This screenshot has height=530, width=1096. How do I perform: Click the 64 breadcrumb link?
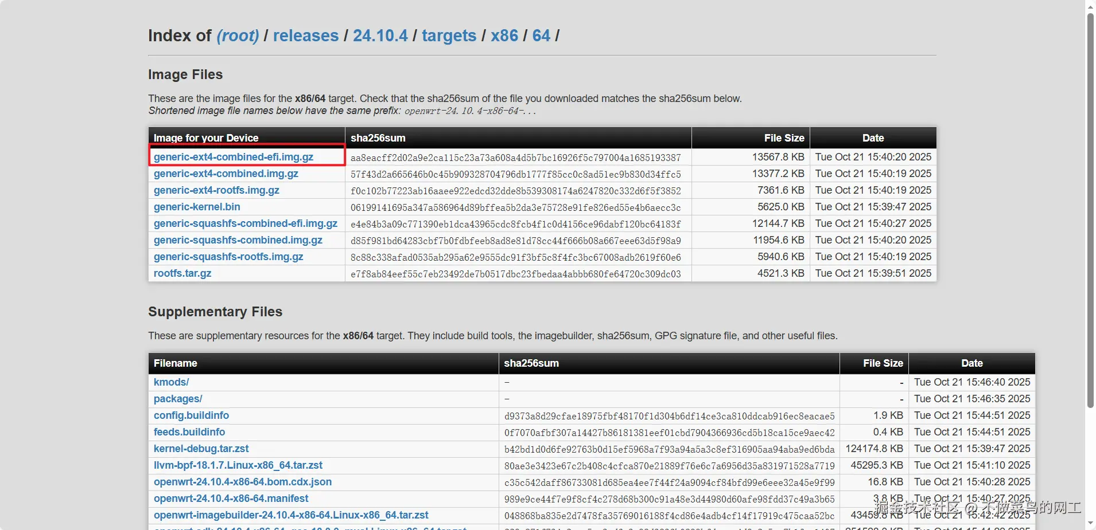point(542,36)
